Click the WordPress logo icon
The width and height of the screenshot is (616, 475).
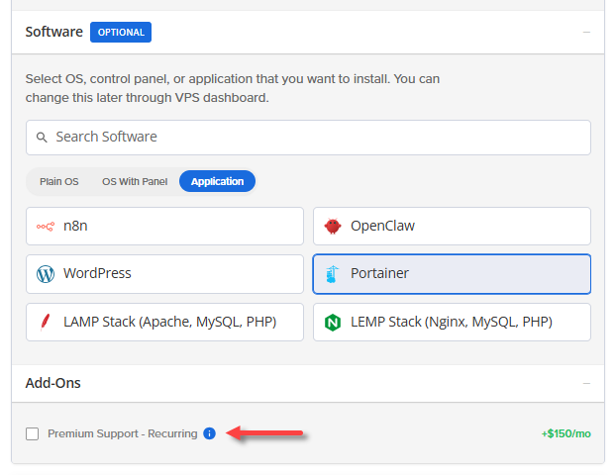coord(46,273)
